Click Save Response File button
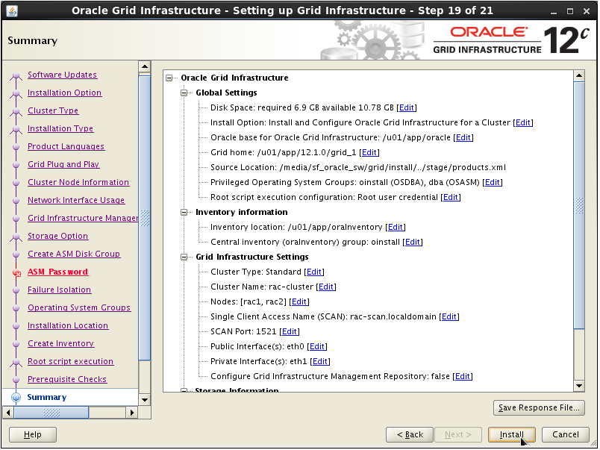The image size is (600, 450). point(539,408)
